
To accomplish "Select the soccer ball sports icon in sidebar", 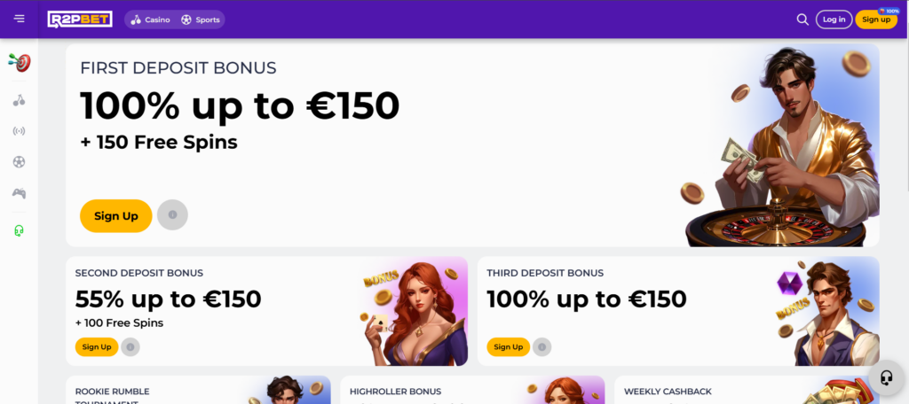I will (20, 162).
